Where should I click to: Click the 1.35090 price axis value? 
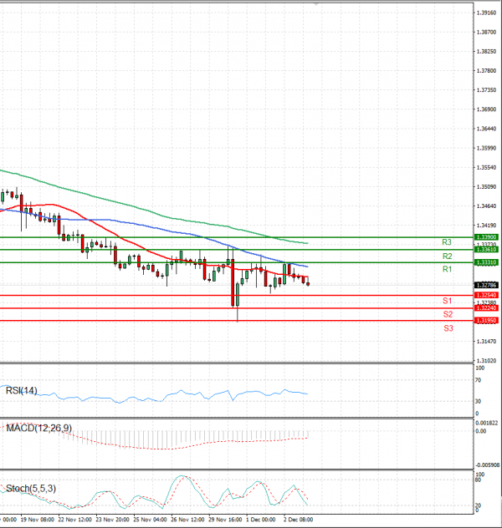486,186
